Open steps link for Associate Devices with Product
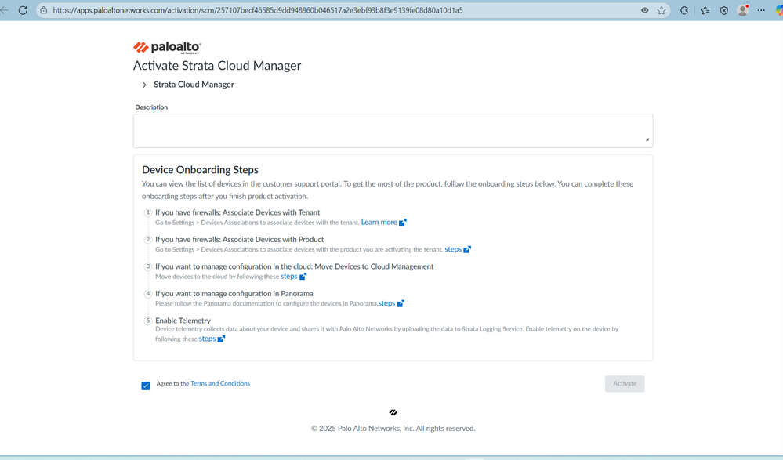Image resolution: width=783 pixels, height=460 pixels. pos(453,249)
